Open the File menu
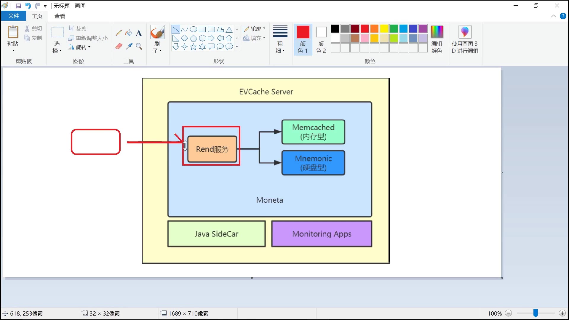Screen dimensions: 569x320 [14, 16]
